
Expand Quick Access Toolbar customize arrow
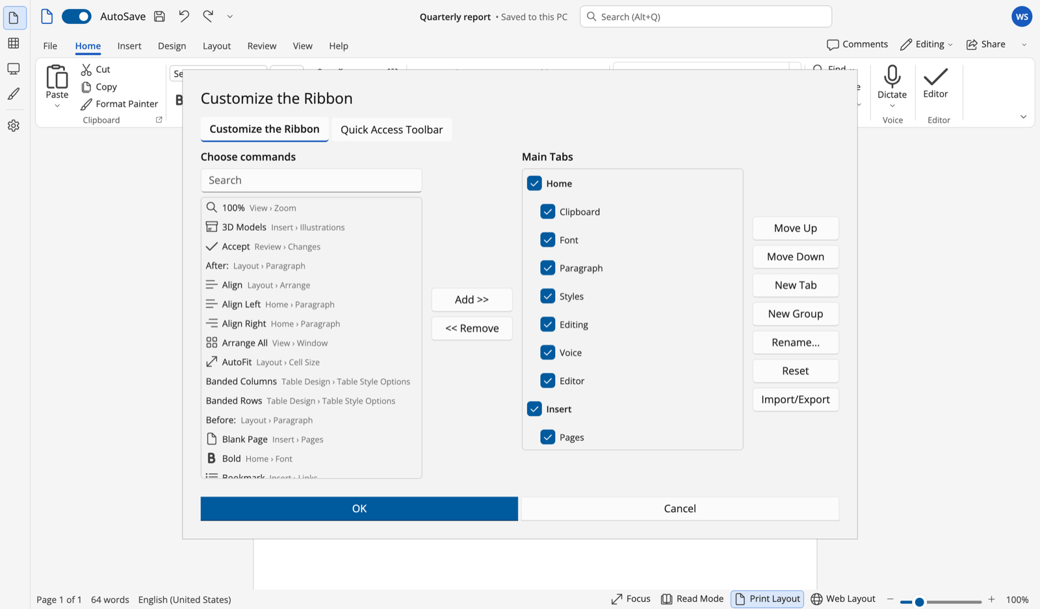point(230,17)
